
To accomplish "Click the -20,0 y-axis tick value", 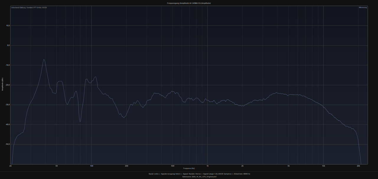I will coord(8,85).
